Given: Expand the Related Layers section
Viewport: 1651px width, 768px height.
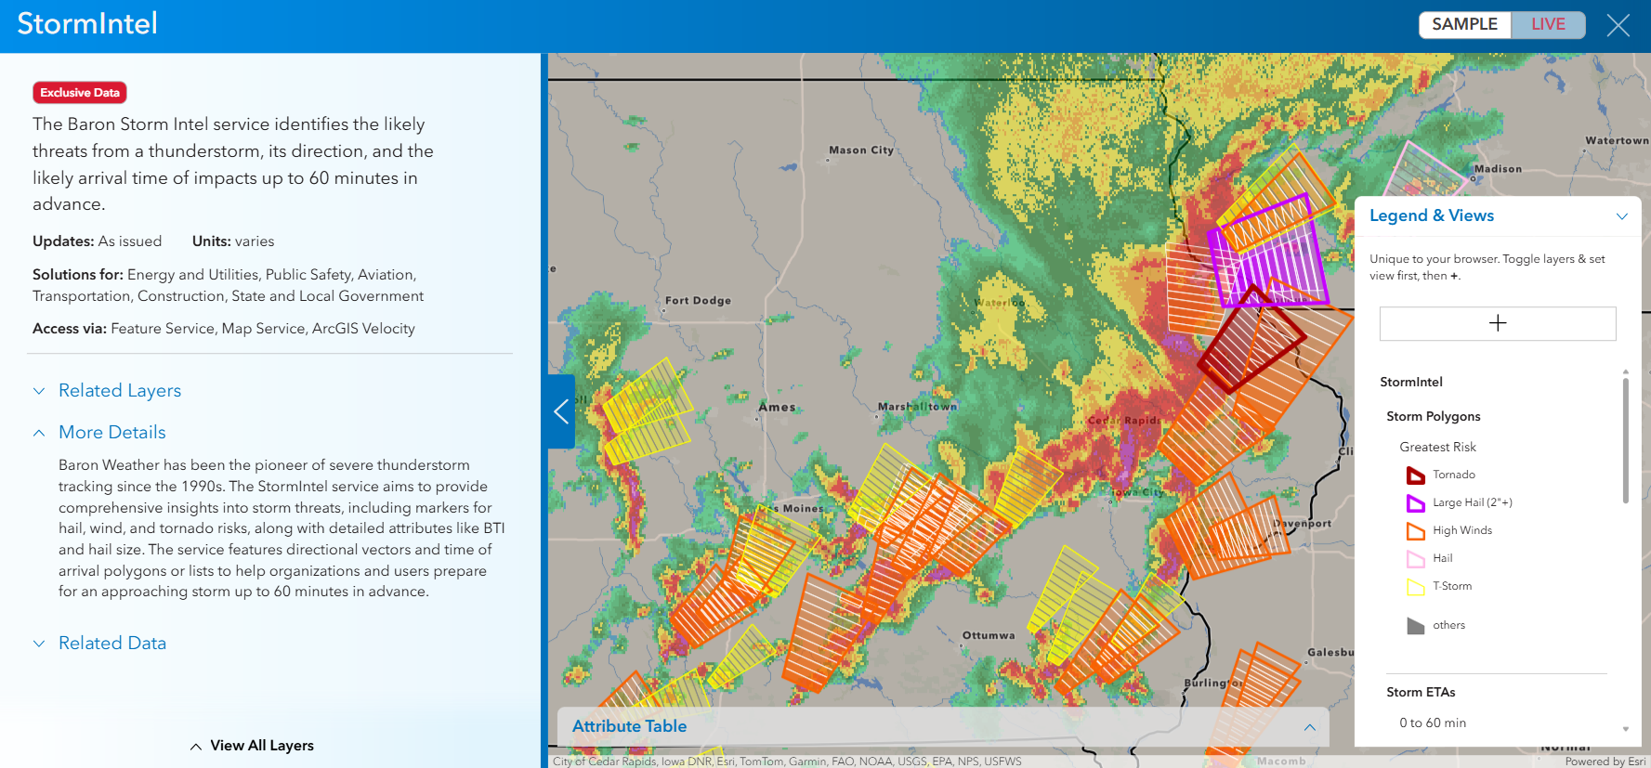Looking at the screenshot, I should 39,391.
